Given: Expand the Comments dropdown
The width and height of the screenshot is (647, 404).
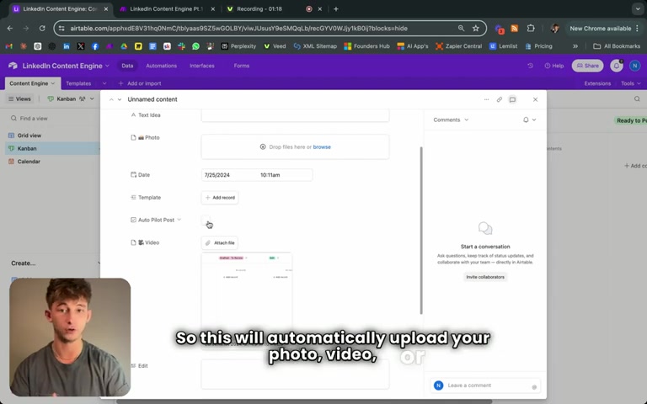Looking at the screenshot, I should [x=451, y=120].
